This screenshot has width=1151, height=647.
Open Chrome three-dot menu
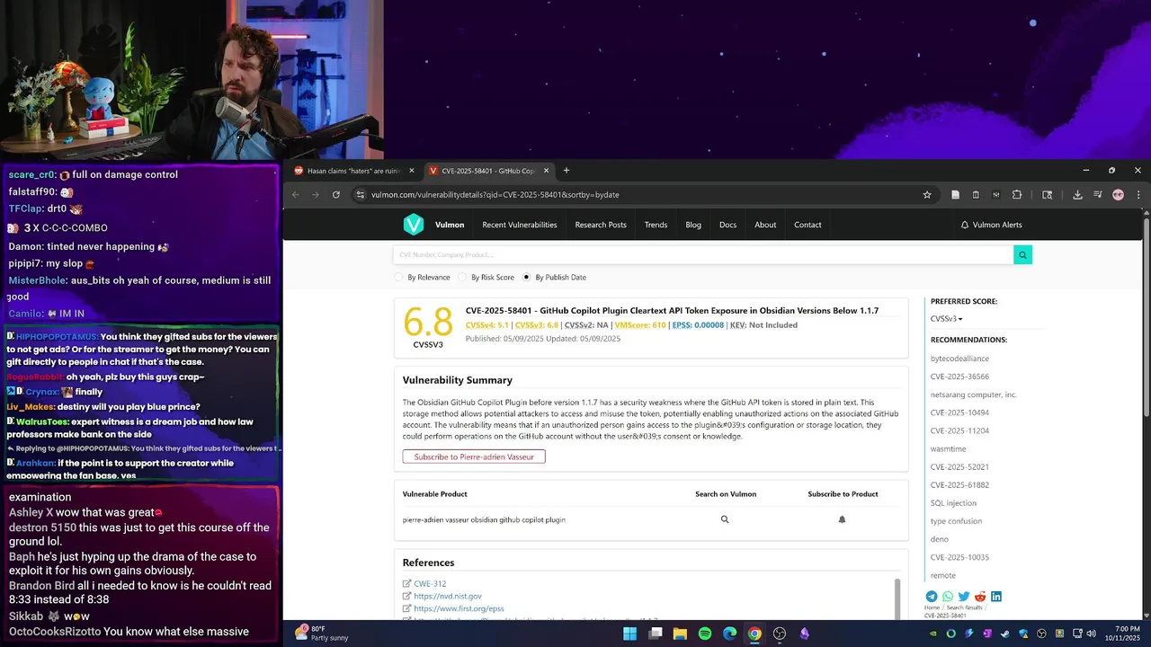(1138, 194)
